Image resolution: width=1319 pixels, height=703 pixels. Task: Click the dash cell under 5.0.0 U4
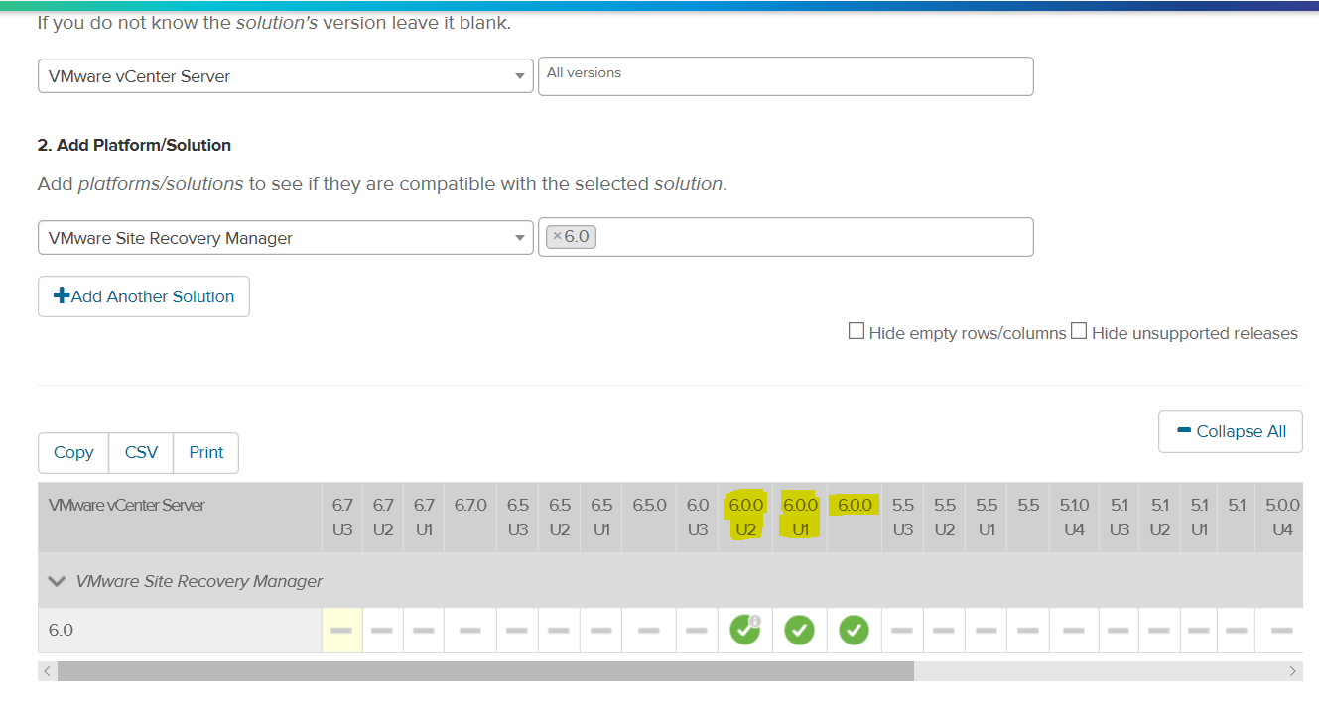(x=1281, y=630)
